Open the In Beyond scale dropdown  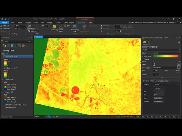point(20,26)
